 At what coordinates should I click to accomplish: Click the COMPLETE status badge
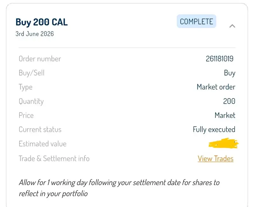pyautogui.click(x=197, y=21)
